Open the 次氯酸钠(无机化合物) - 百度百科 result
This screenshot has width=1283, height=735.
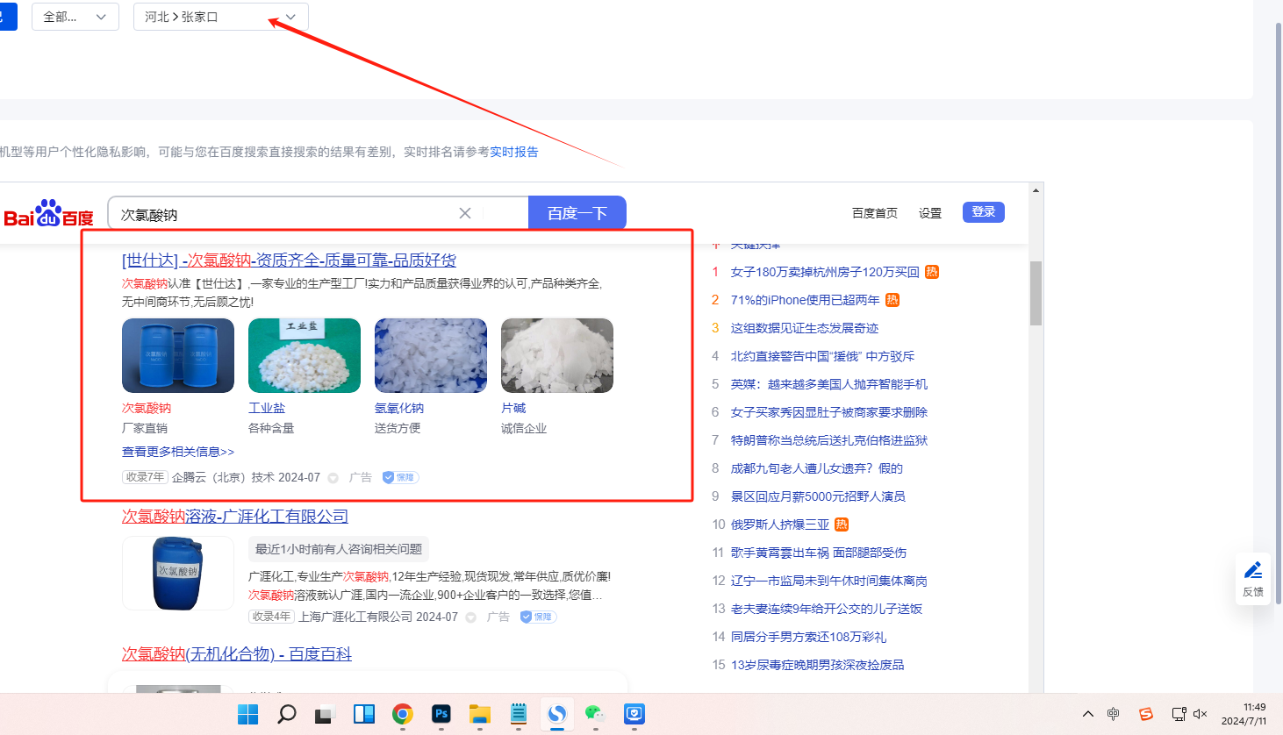coord(237,654)
